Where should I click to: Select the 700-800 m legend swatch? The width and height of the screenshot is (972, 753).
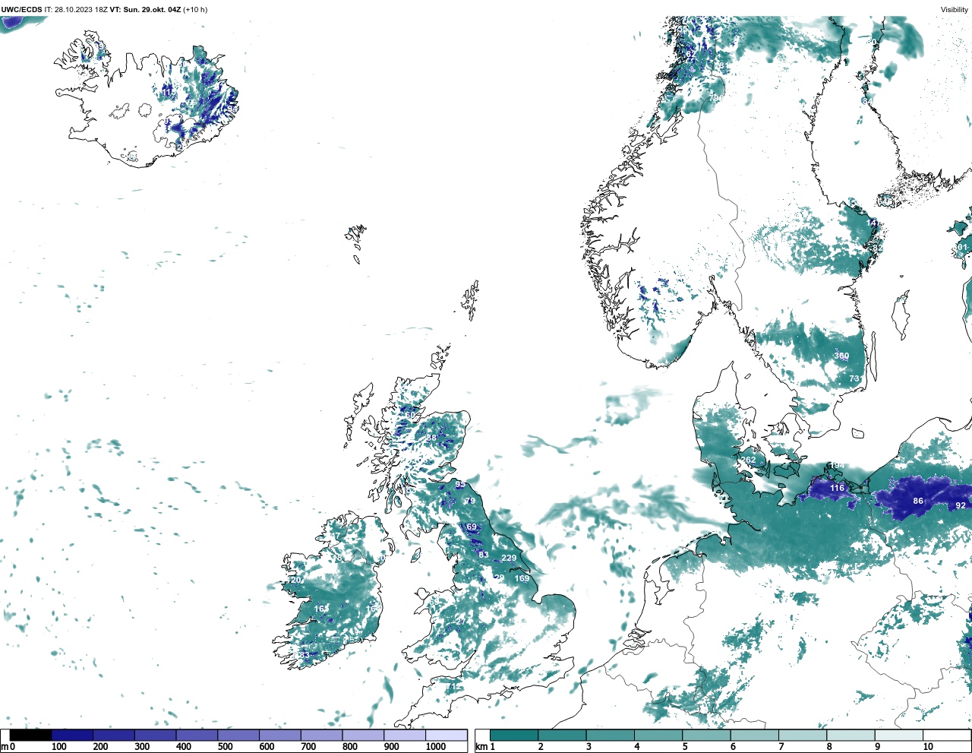coord(321,735)
